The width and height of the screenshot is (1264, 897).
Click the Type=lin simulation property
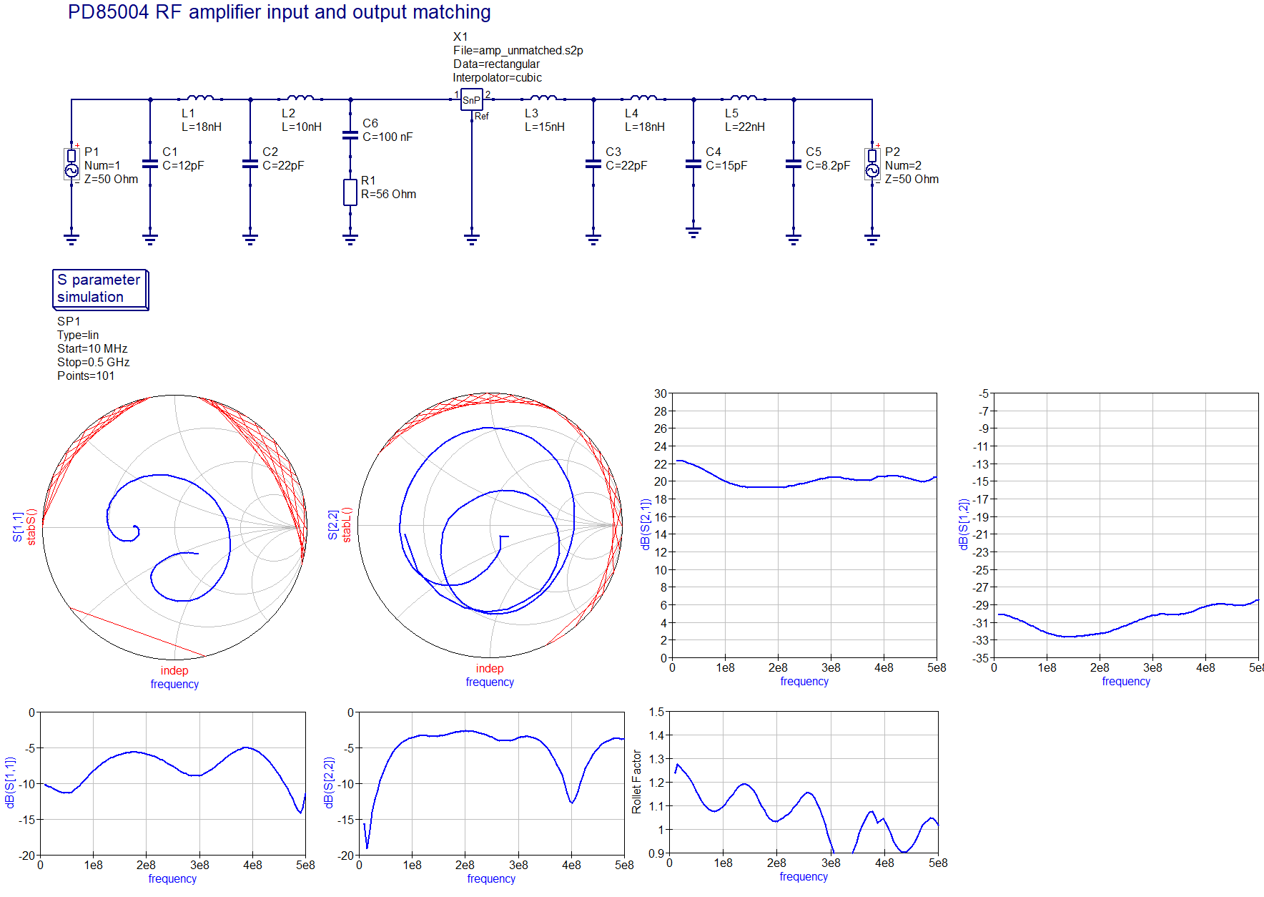[x=78, y=335]
